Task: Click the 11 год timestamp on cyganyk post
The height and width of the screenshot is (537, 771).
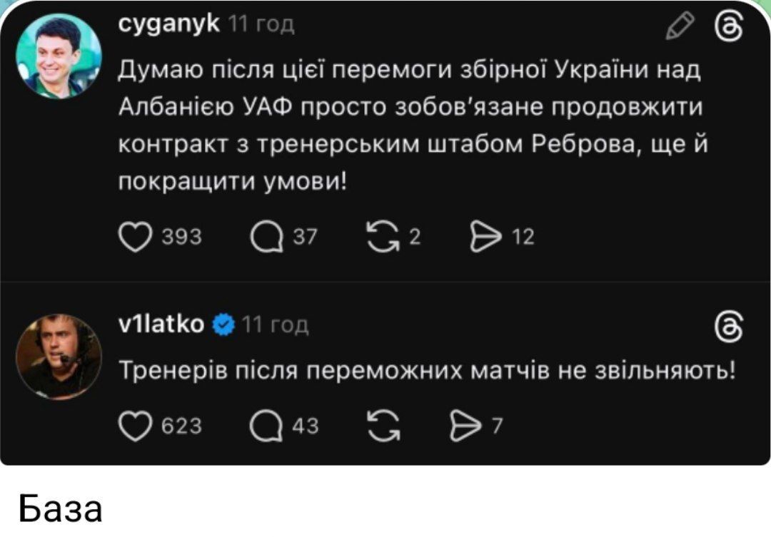Action: pyautogui.click(x=261, y=26)
